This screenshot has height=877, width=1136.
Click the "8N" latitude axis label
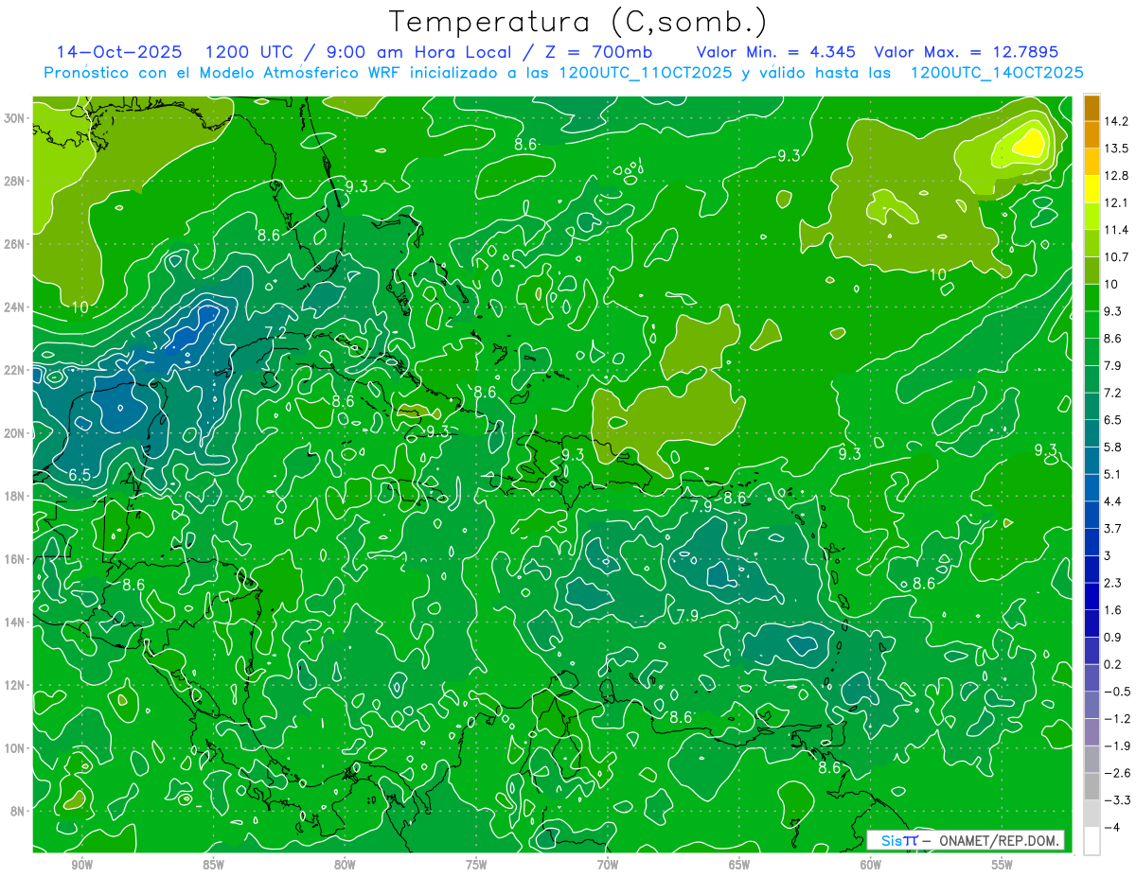click(x=19, y=812)
